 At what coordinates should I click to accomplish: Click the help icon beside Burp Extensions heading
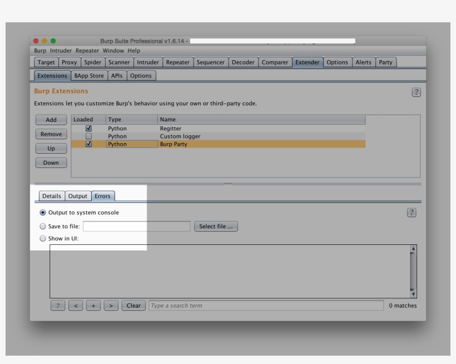tap(416, 92)
